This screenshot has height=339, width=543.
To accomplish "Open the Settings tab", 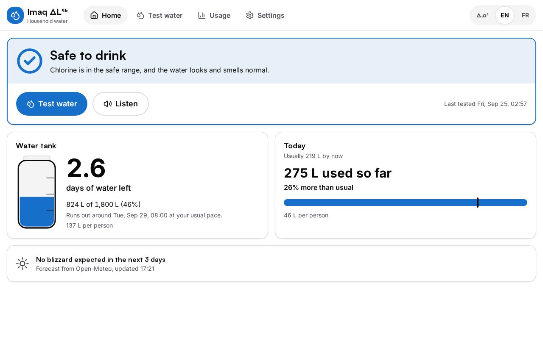I will (265, 15).
